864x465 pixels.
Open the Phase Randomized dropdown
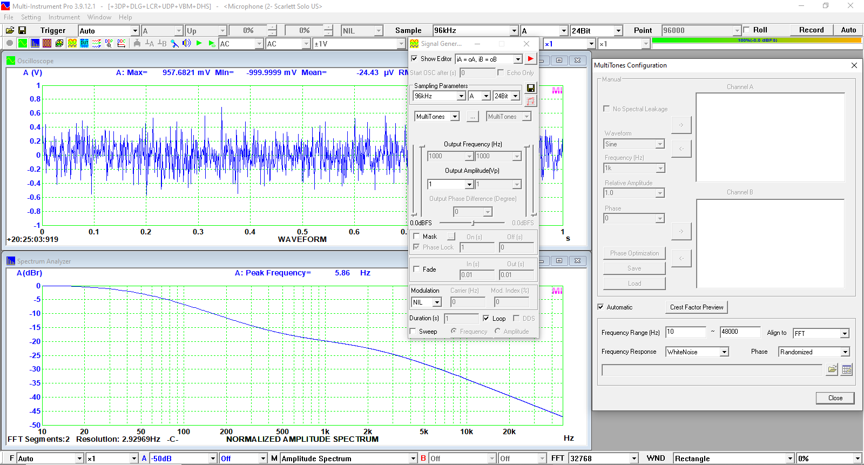pyautogui.click(x=845, y=352)
